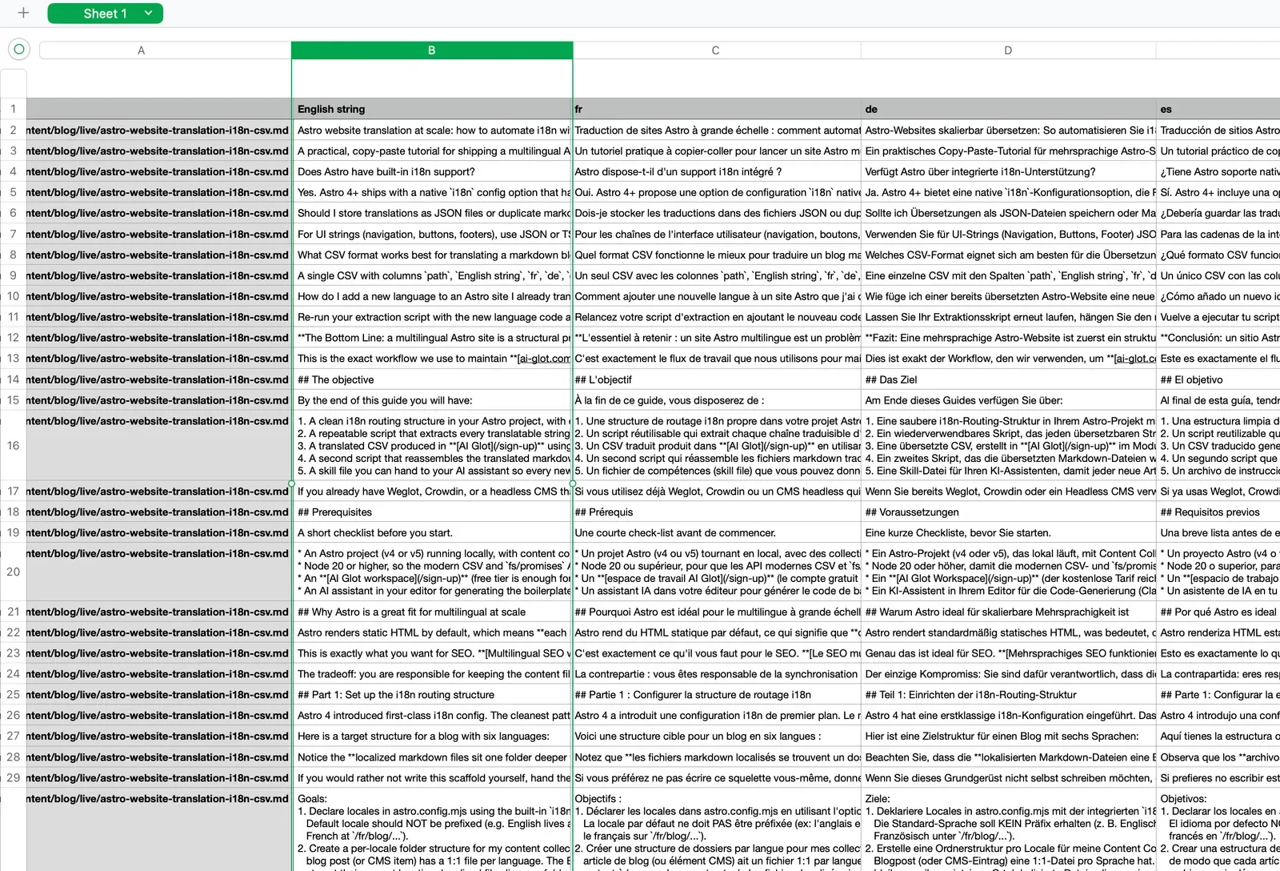Click the 'de' header cell
This screenshot has height=871, width=1280.
[x=1010, y=109]
